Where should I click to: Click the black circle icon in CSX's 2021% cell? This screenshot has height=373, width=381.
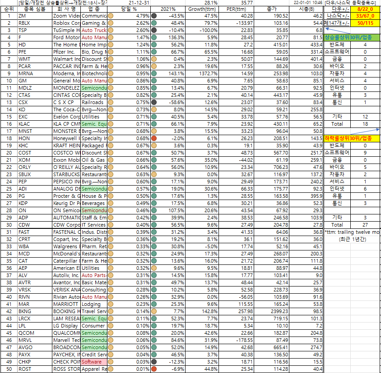pos(154,102)
